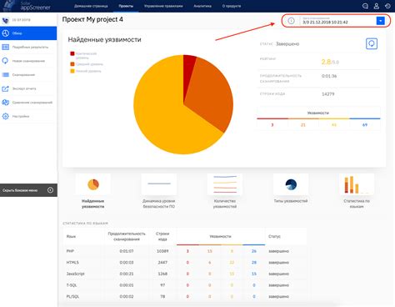
Task: Start Новое сканирование from sidebar
Action: pos(28,61)
